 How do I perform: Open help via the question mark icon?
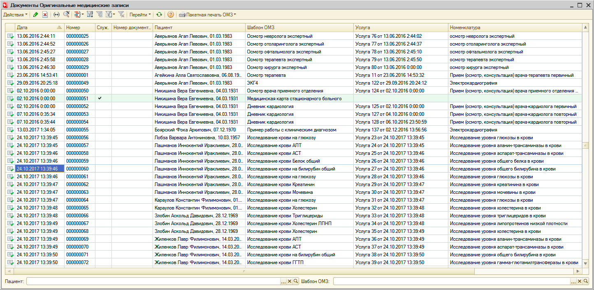point(171,14)
